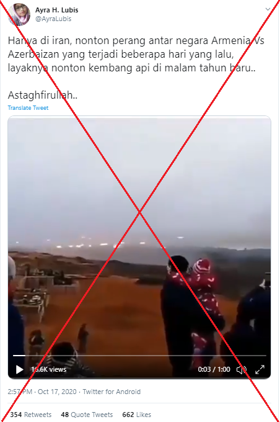
Task: Click the 2:57 PM time text
Action: pos(20,392)
